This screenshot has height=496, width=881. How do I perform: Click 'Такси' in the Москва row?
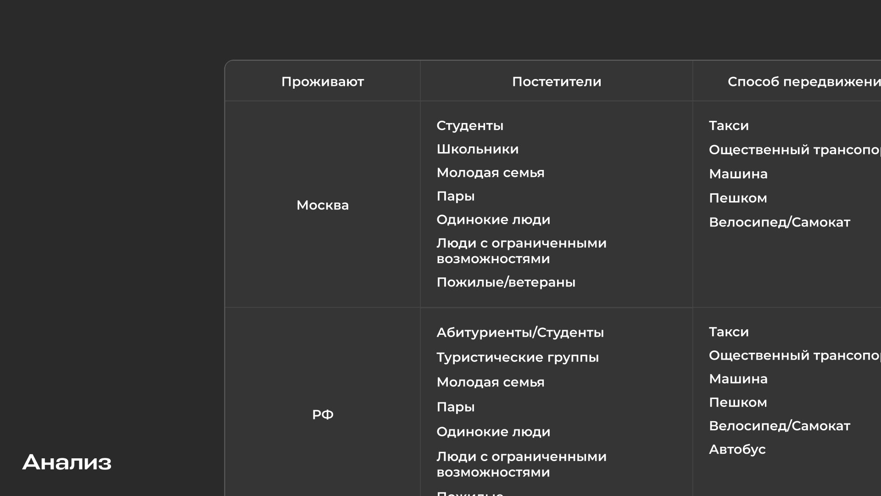729,126
